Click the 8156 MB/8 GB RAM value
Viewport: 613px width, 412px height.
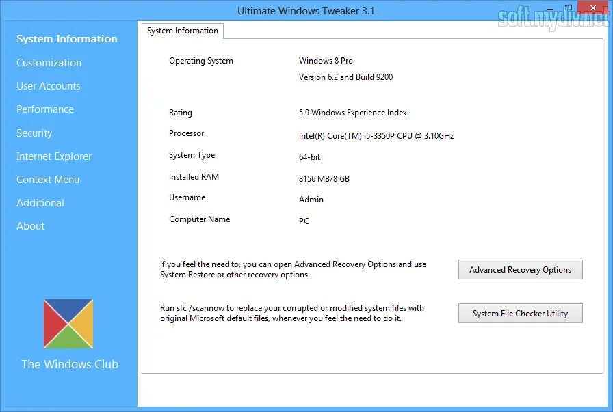click(x=324, y=179)
